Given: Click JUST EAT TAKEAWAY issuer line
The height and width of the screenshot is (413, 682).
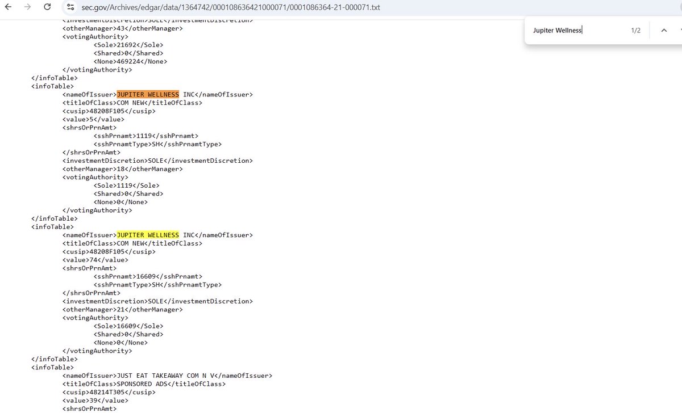Looking at the screenshot, I should (x=168, y=376).
